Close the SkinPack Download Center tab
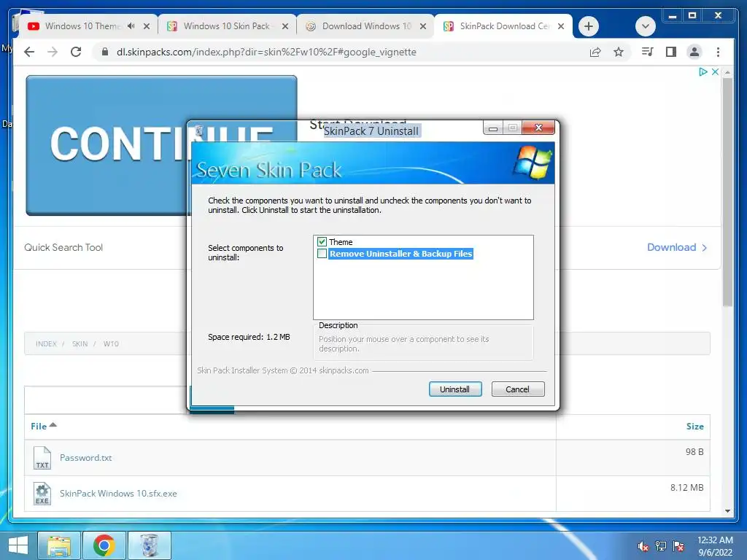The image size is (747, 560). [x=561, y=26]
